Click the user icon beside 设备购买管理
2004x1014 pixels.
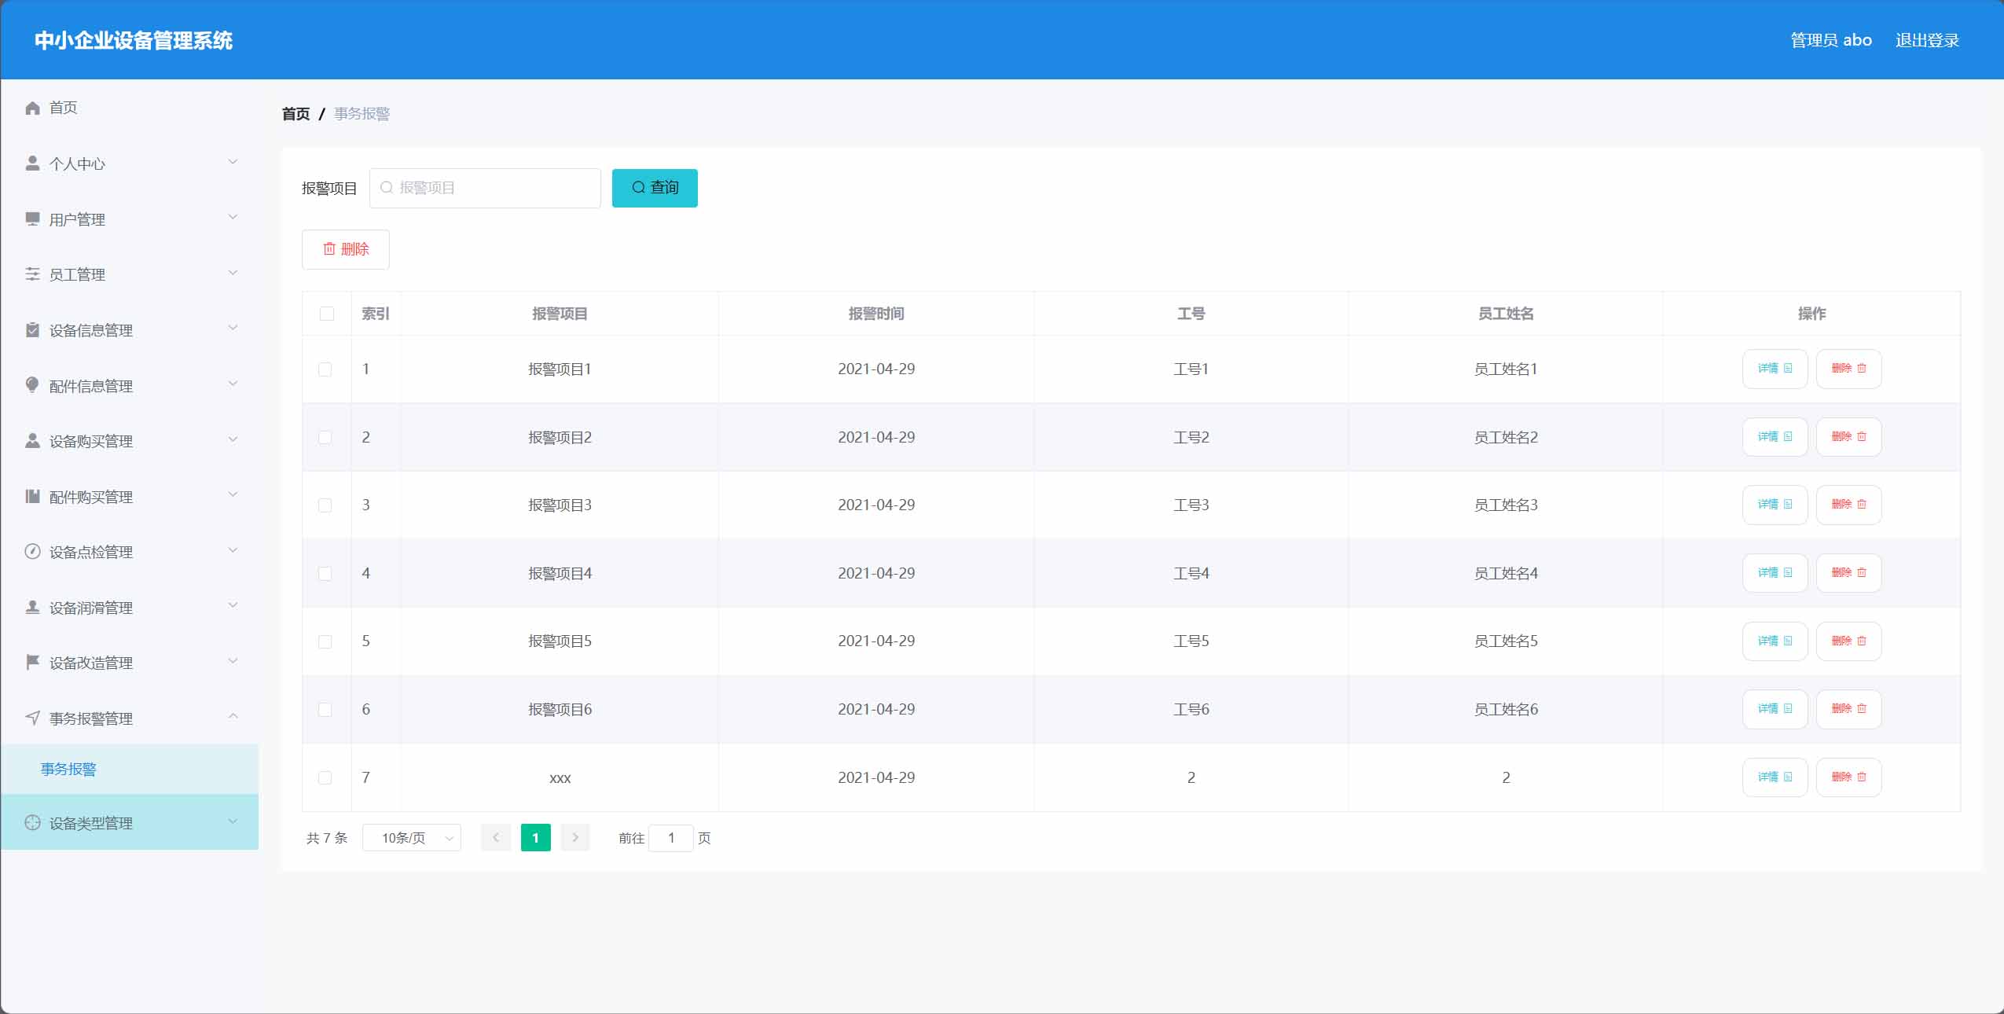point(32,440)
